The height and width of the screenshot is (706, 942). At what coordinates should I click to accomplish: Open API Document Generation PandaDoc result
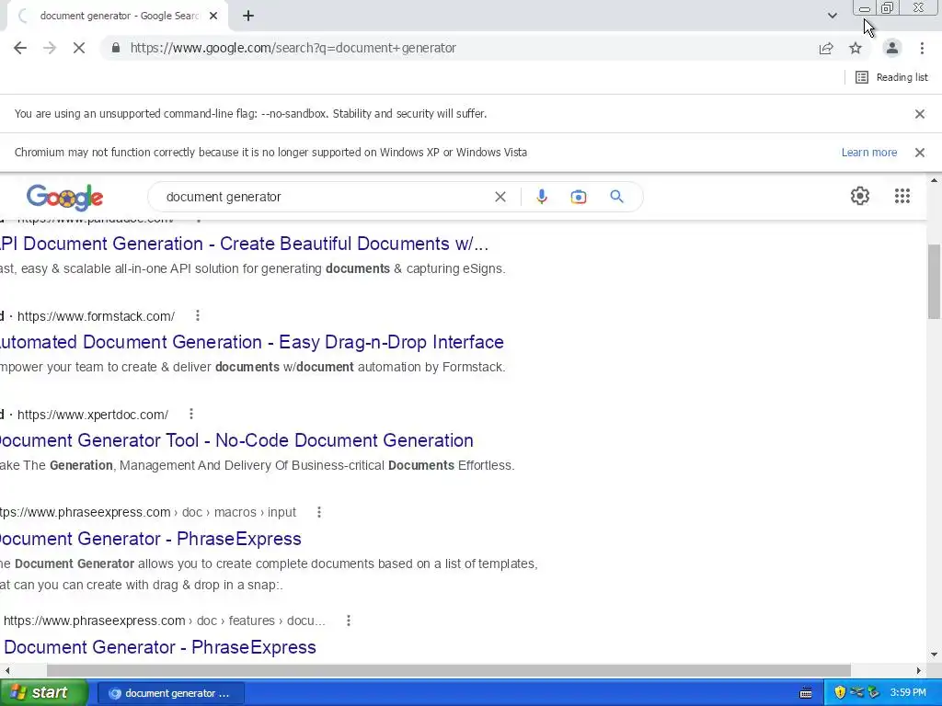(243, 244)
